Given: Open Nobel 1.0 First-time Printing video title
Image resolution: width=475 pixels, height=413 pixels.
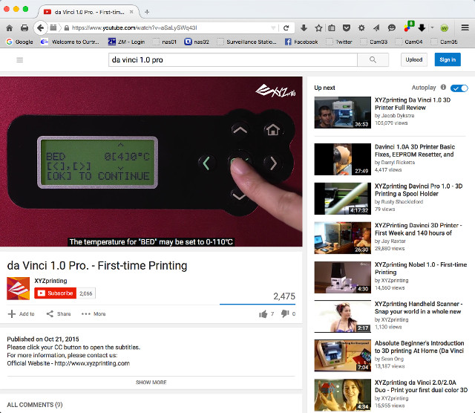Looking at the screenshot, I should 421,268.
